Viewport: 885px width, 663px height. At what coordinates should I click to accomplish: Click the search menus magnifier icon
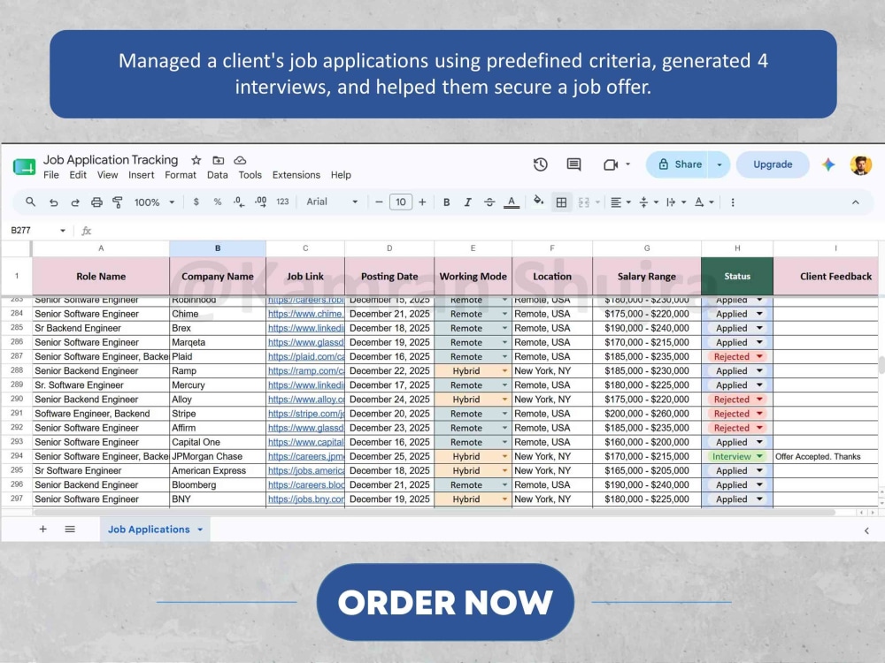click(30, 202)
